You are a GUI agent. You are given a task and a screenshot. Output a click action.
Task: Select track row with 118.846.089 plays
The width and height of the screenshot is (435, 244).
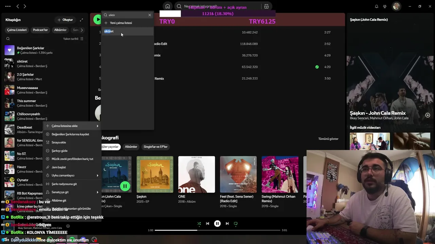pos(217,44)
